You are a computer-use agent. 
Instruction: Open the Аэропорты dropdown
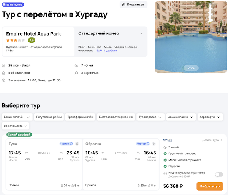click(210, 117)
